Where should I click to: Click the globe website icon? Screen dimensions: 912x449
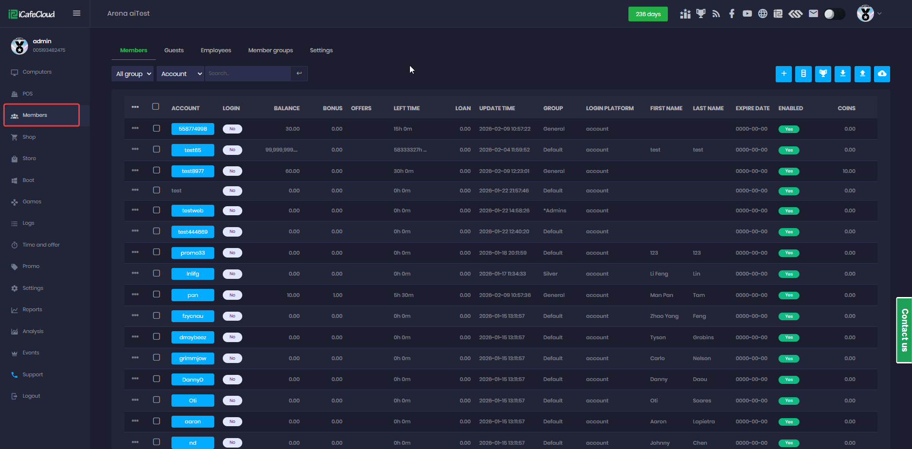(x=762, y=14)
